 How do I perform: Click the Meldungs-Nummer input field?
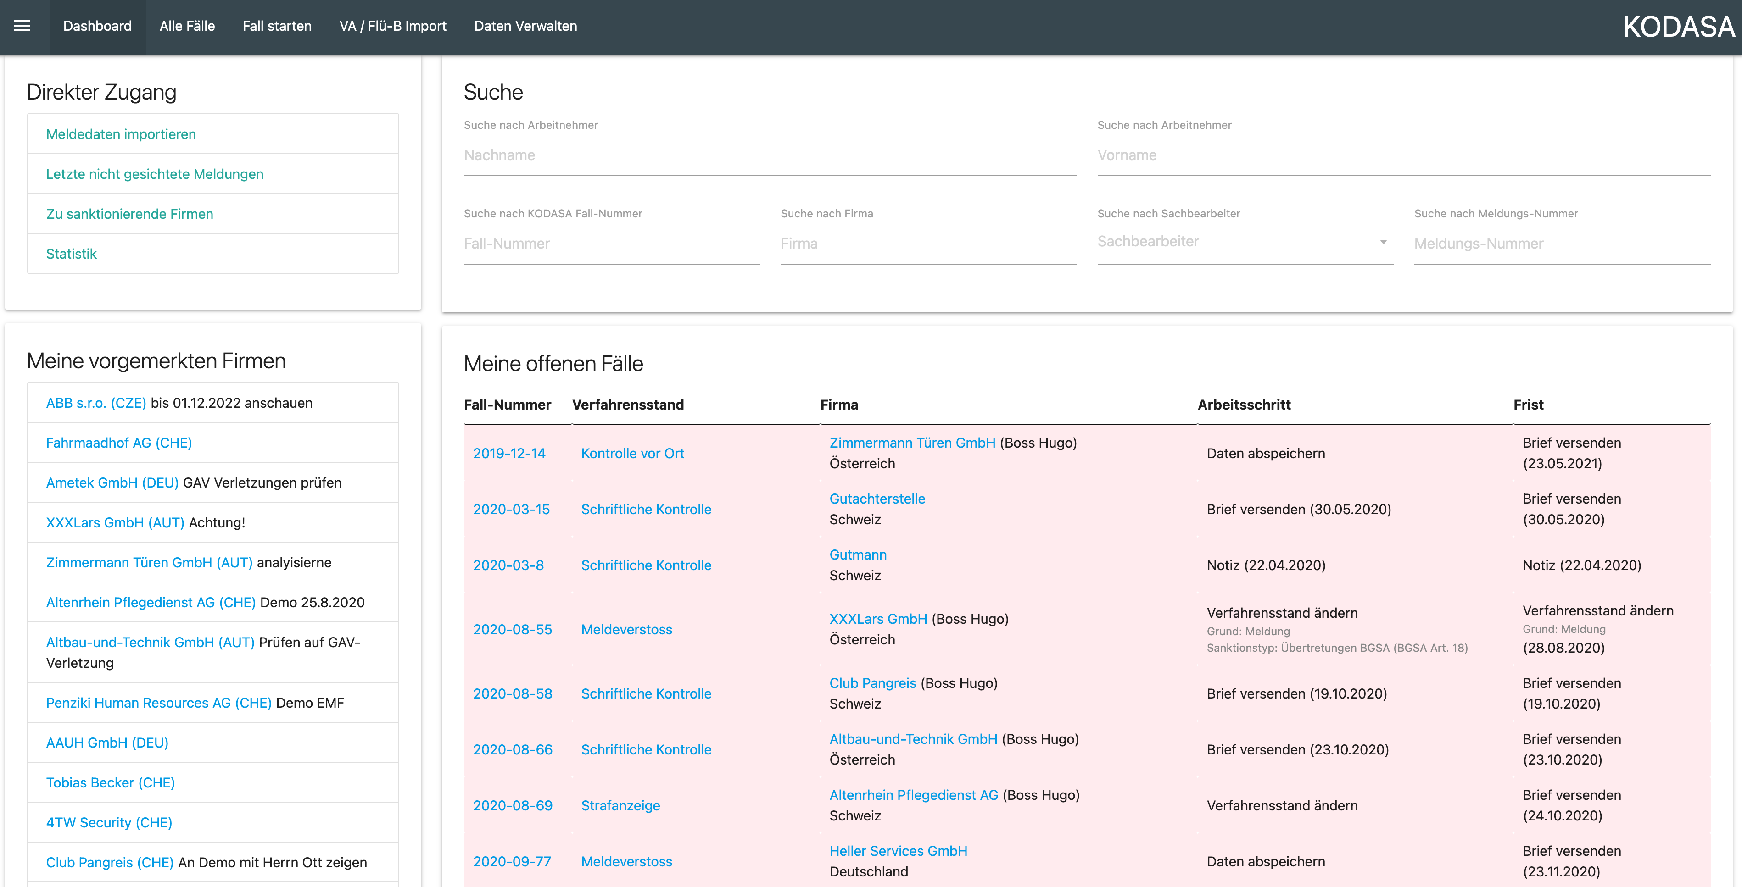tap(1562, 244)
